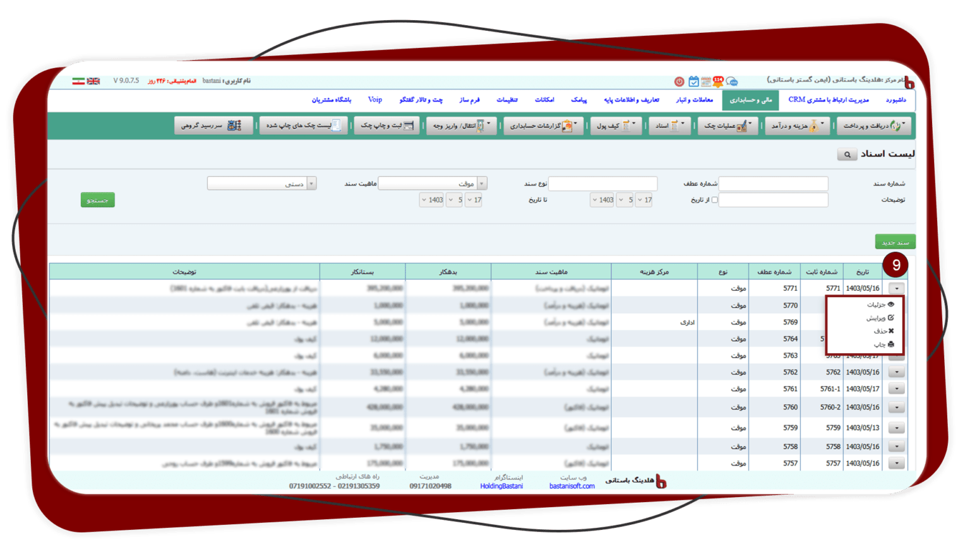Open گزارشات حسابداری toolbar menu
Image resolution: width=970 pixels, height=545 pixels.
click(544, 126)
